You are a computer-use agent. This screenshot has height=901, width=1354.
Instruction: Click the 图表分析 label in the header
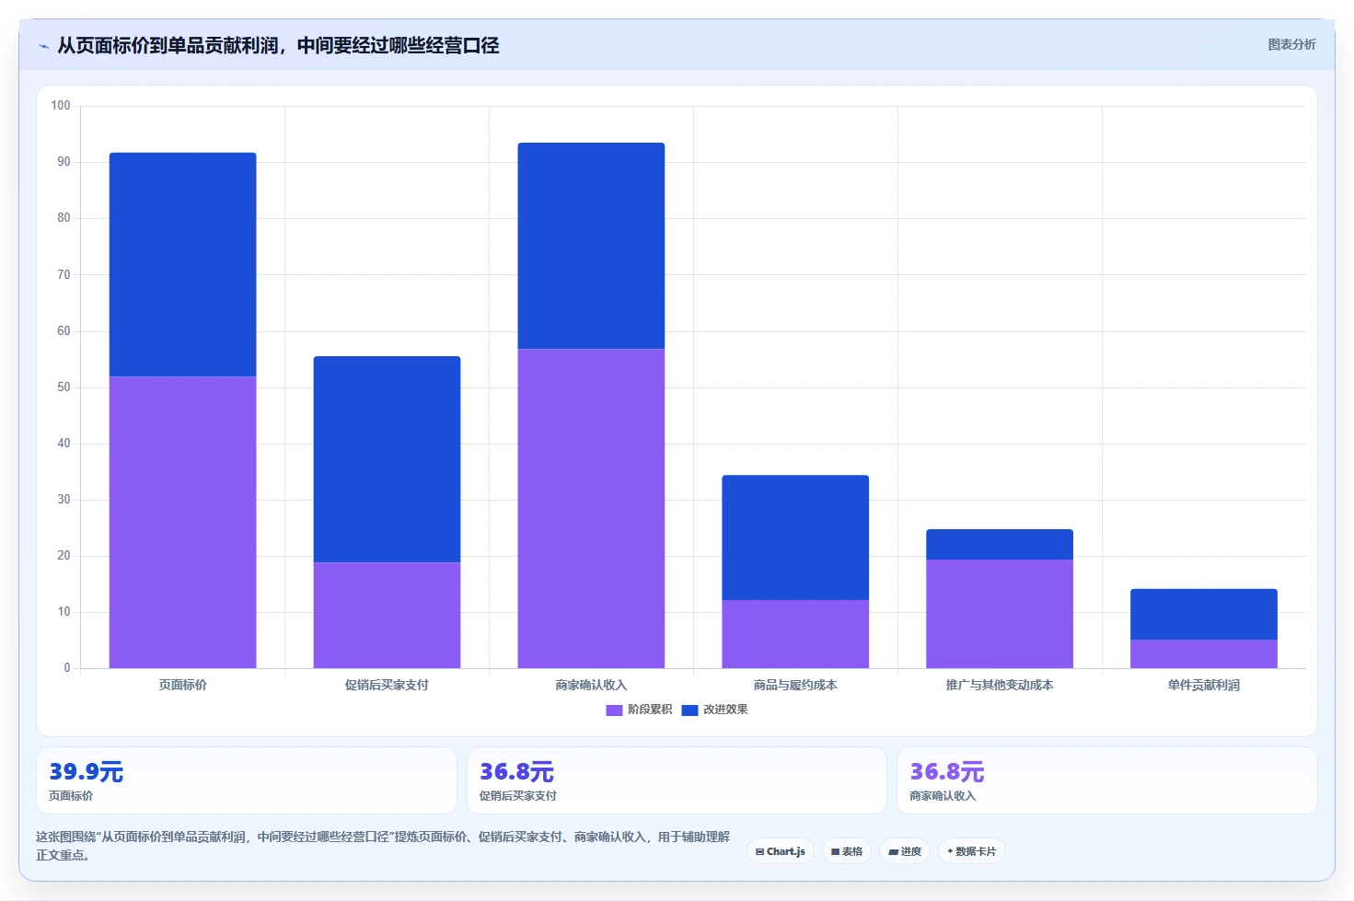(x=1291, y=44)
